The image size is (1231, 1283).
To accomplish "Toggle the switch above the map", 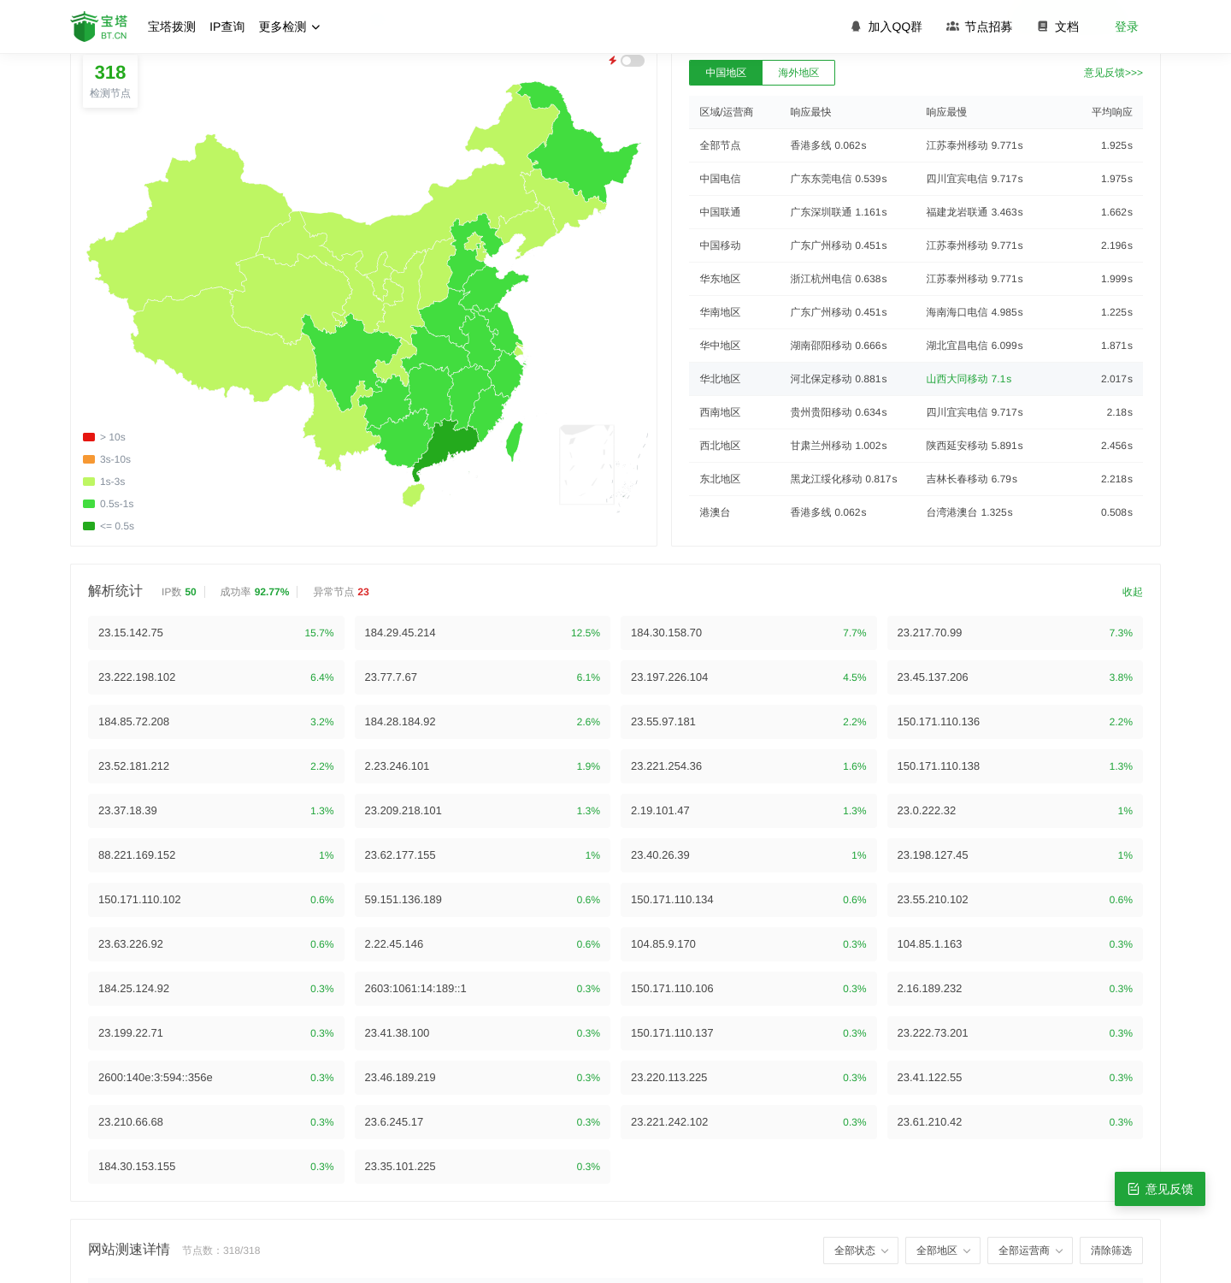I will 633,61.
